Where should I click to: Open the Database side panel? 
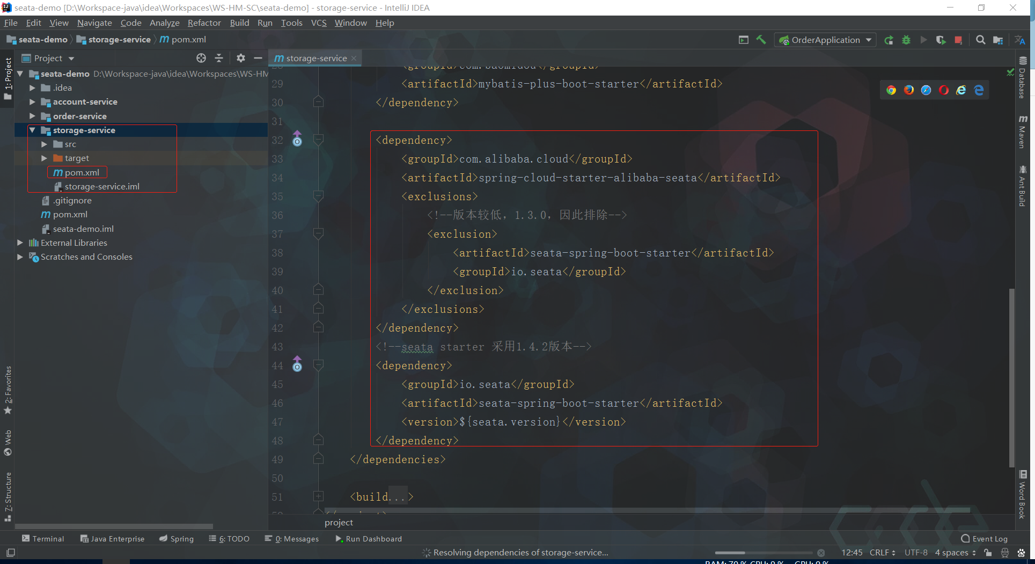pyautogui.click(x=1023, y=78)
